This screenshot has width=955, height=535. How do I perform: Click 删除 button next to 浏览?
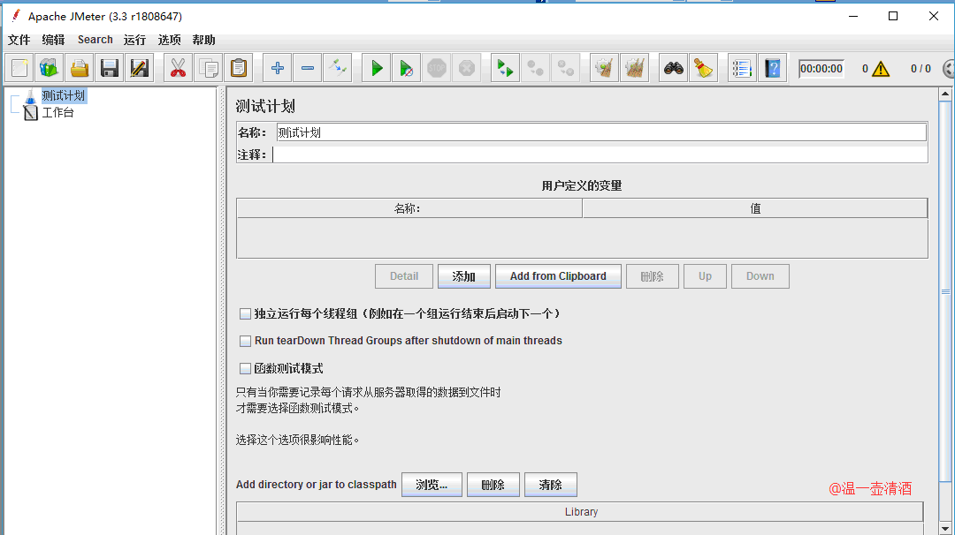pos(493,485)
